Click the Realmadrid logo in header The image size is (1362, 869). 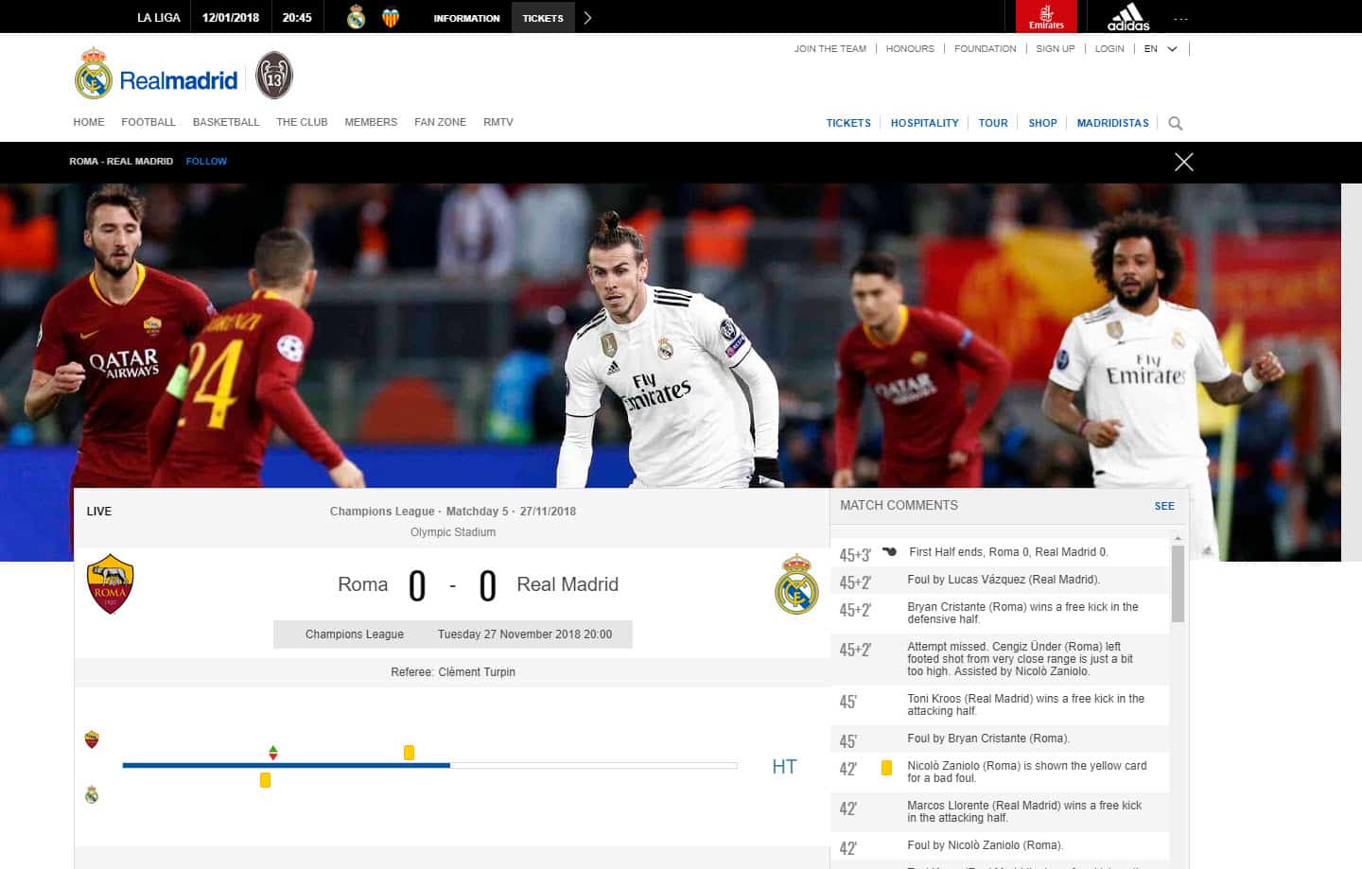[x=157, y=74]
